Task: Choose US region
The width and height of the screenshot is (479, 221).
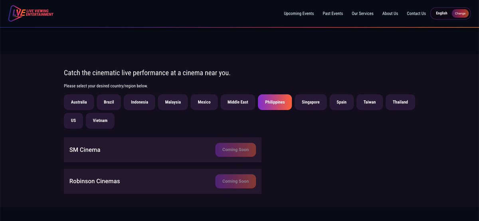Action: [x=73, y=121]
